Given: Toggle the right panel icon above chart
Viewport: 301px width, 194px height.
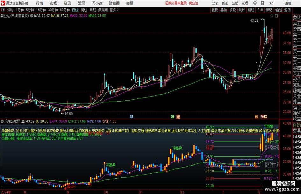Looking at the screenshot, I should [x=276, y=16].
